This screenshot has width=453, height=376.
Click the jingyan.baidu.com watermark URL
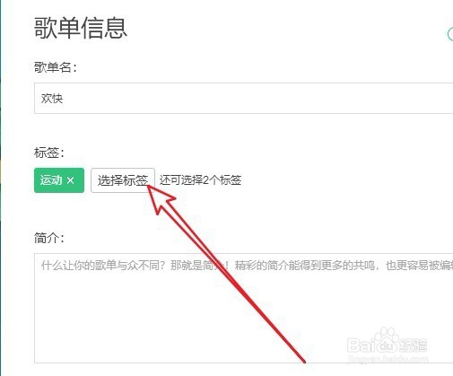[x=388, y=359]
